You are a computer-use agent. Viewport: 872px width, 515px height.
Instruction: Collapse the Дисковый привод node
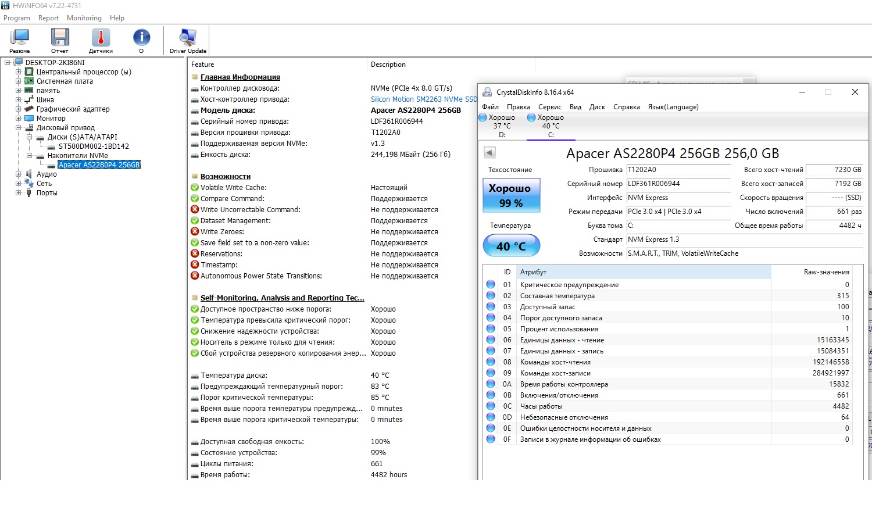19,128
